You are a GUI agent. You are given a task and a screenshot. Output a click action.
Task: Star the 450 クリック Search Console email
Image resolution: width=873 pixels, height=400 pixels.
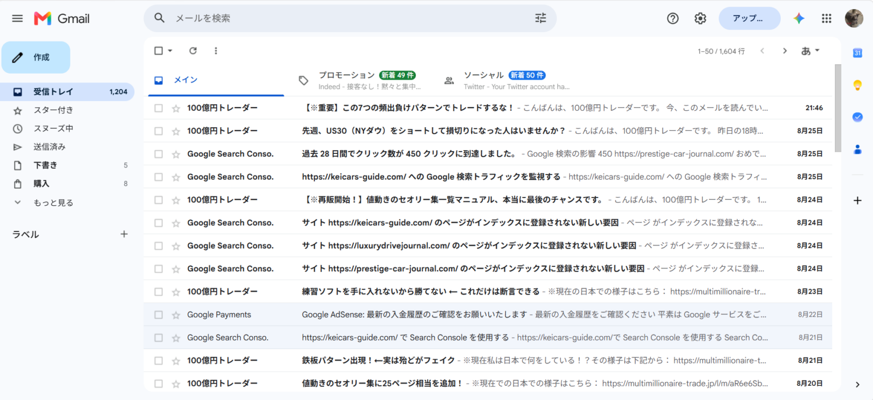click(x=176, y=154)
